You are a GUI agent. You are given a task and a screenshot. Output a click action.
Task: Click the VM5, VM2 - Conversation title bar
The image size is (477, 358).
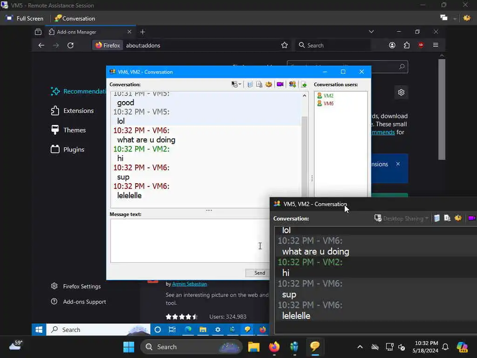(373, 204)
